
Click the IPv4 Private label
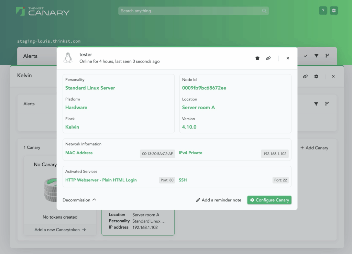pos(190,153)
